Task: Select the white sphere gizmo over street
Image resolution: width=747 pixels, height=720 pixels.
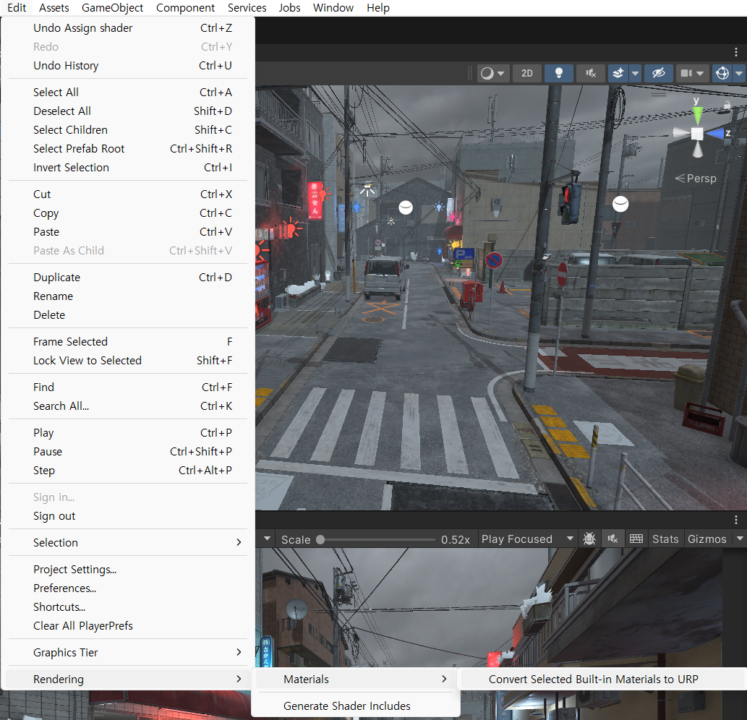Action: [x=406, y=207]
